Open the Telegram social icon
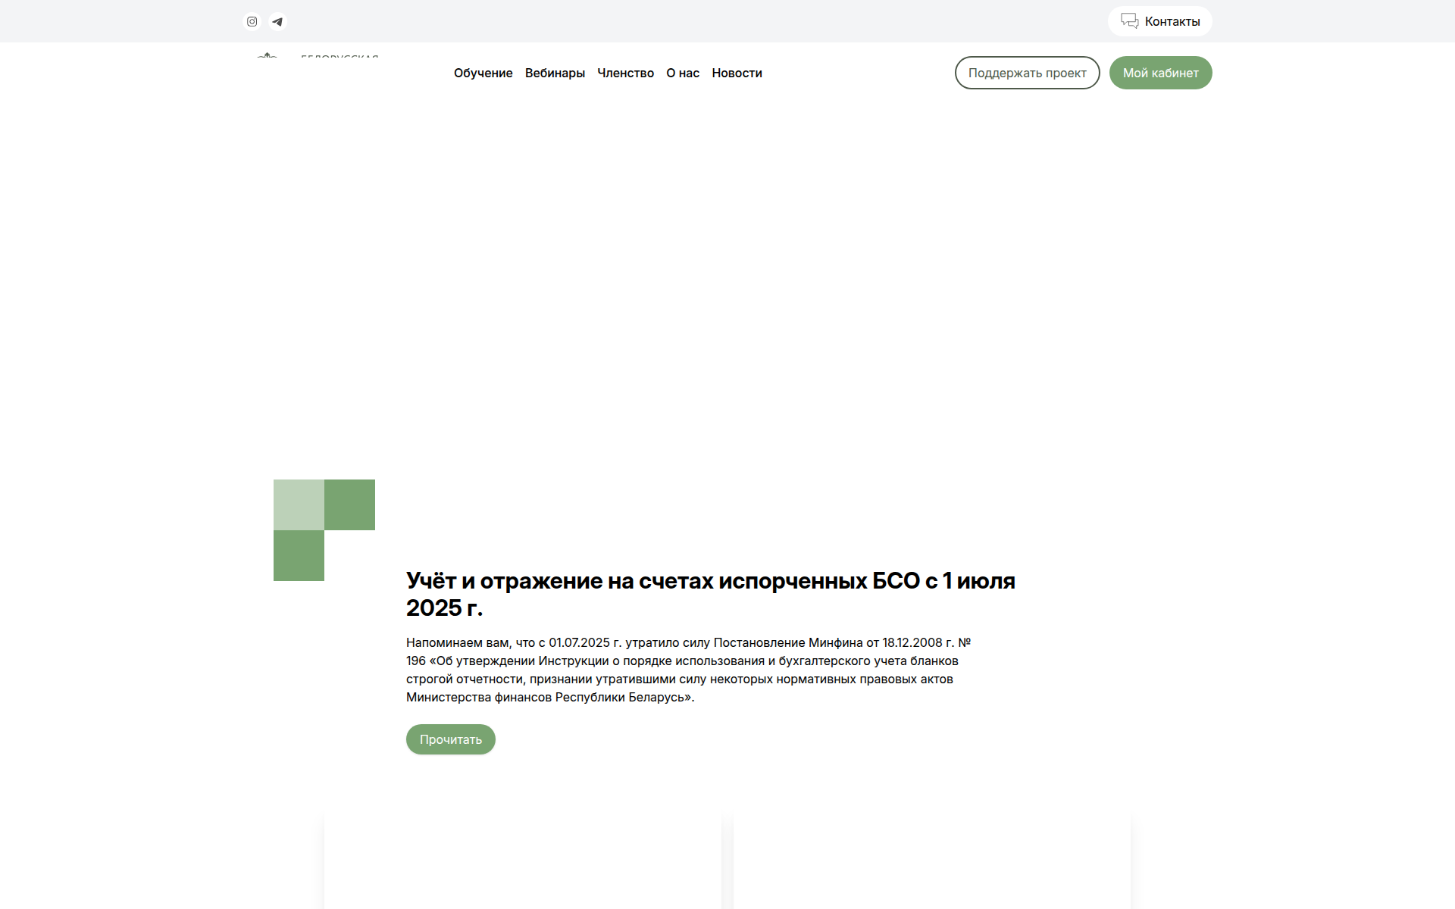The height and width of the screenshot is (909, 1455). pyautogui.click(x=277, y=21)
